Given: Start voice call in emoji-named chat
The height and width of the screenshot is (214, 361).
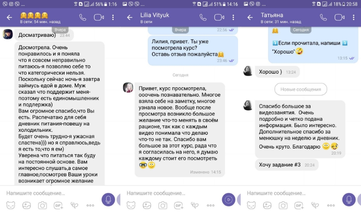Looking at the screenshot, I should click(x=82, y=18).
